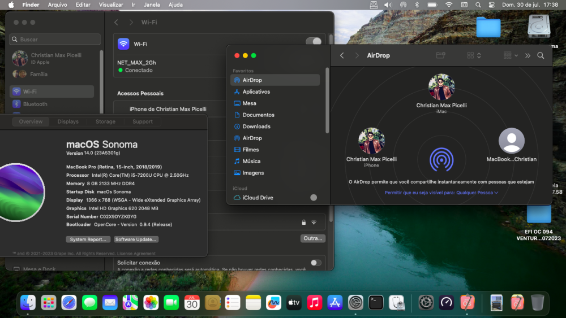This screenshot has height=318, width=566.
Task: Open Mesa in Finder sidebar
Action: [x=275, y=103]
